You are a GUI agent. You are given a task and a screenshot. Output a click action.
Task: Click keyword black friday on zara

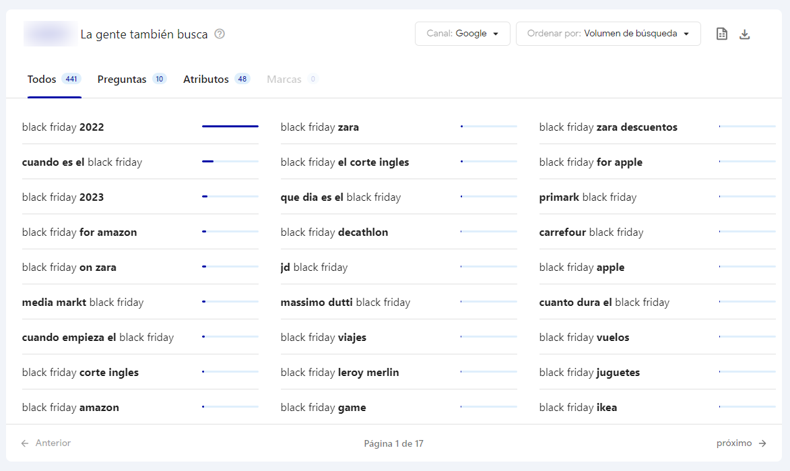tap(69, 268)
